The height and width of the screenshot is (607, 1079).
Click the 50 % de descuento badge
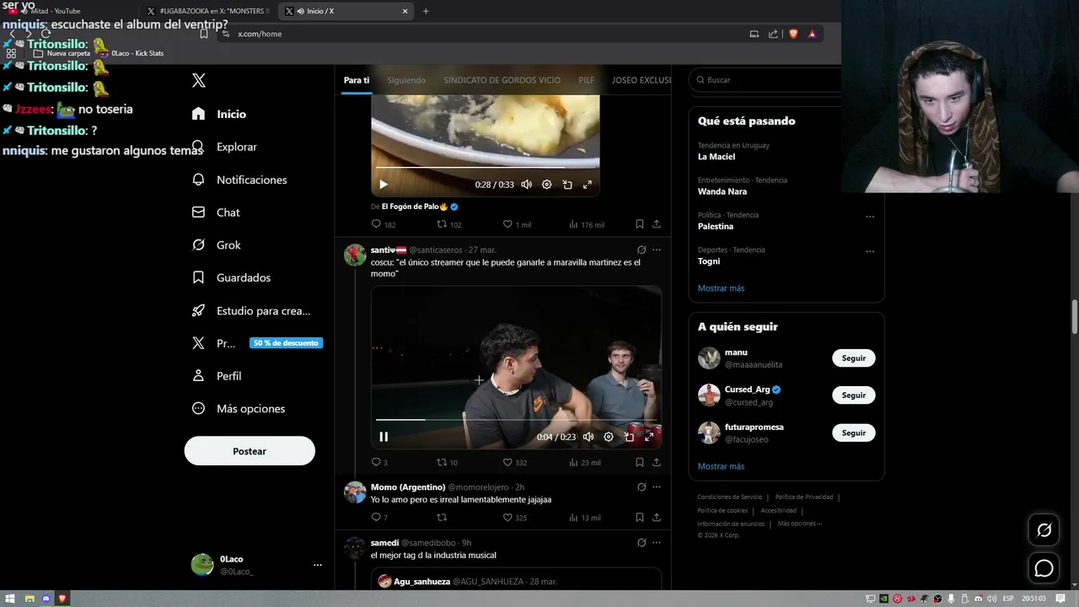pos(286,343)
